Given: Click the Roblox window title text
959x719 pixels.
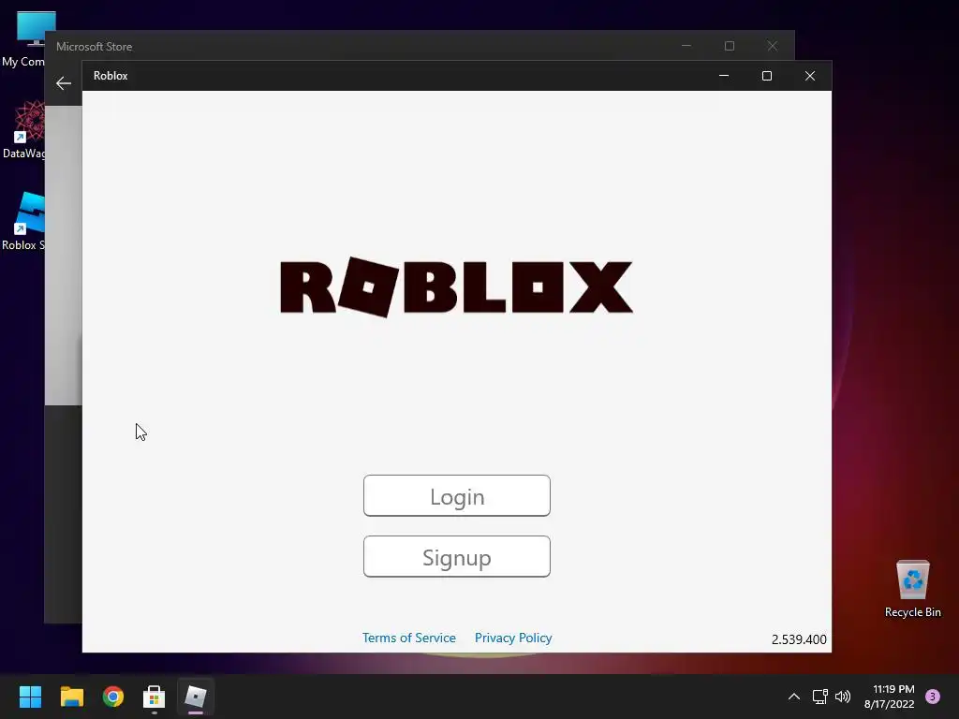Looking at the screenshot, I should tap(111, 76).
